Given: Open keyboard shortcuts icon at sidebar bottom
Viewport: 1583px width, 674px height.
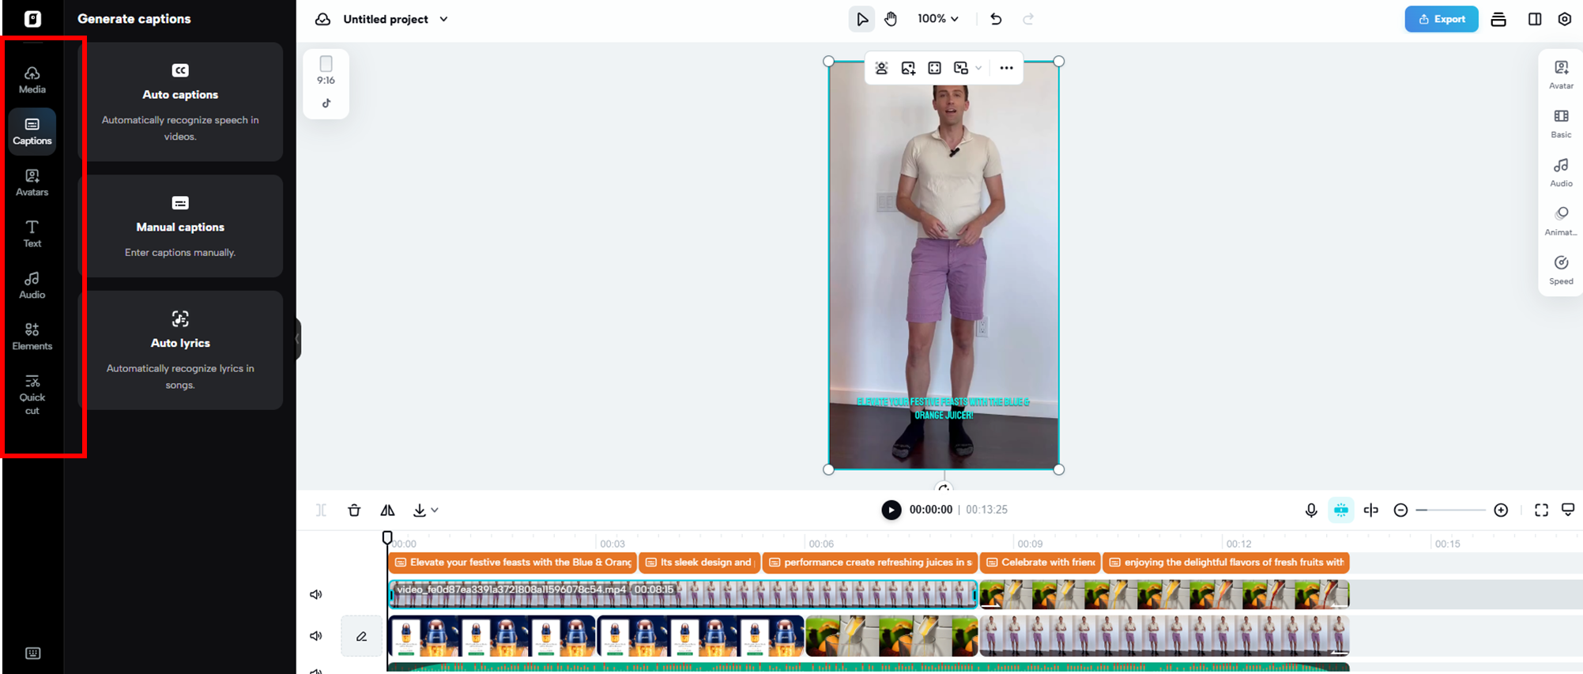Looking at the screenshot, I should pyautogui.click(x=32, y=653).
